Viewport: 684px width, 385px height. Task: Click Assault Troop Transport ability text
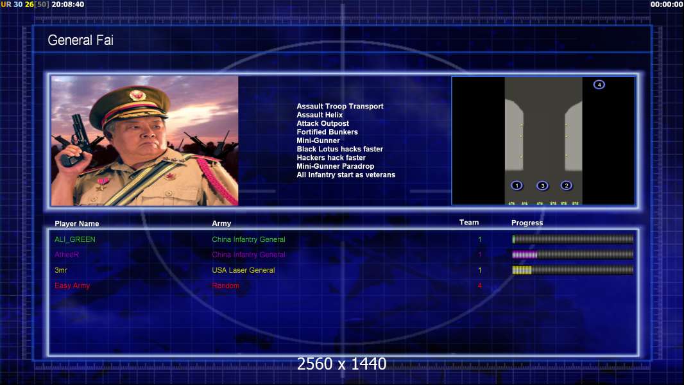click(340, 107)
